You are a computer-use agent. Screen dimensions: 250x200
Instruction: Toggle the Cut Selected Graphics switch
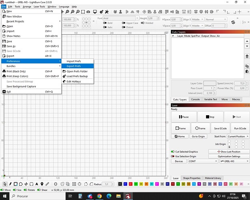pos(173,152)
